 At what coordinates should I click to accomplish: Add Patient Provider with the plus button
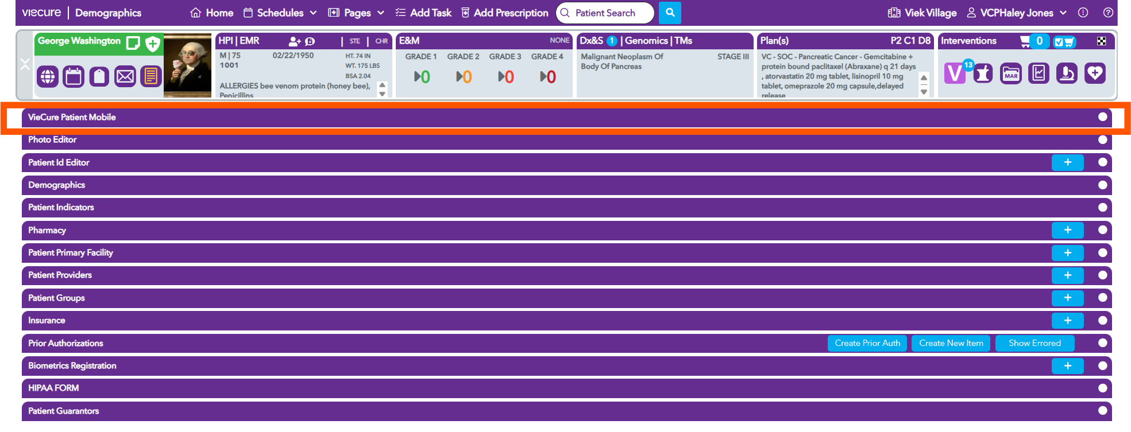pos(1067,275)
